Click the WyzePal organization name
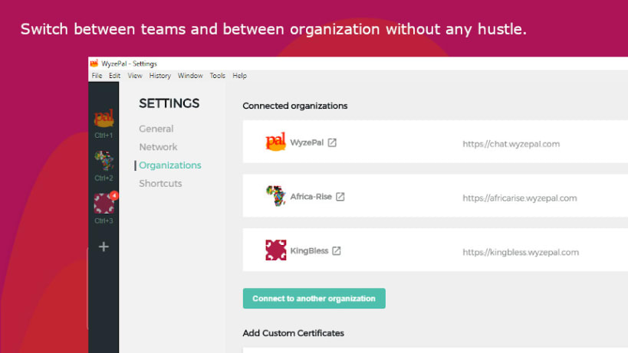 coord(307,142)
